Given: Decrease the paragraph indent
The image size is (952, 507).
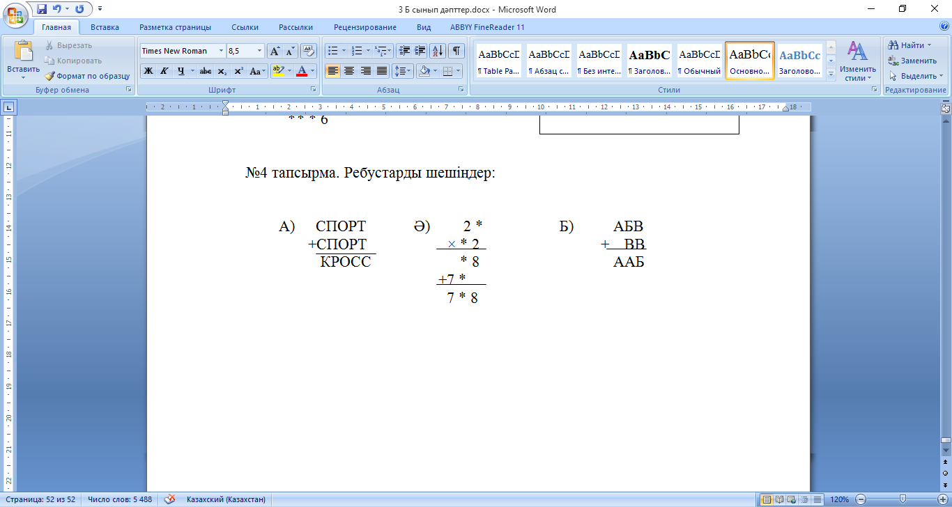Looking at the screenshot, I should [x=404, y=51].
